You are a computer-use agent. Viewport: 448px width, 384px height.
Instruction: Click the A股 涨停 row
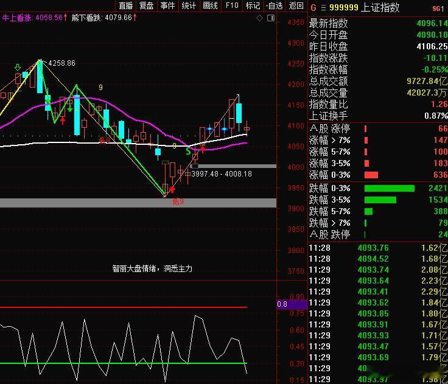[x=378, y=128]
